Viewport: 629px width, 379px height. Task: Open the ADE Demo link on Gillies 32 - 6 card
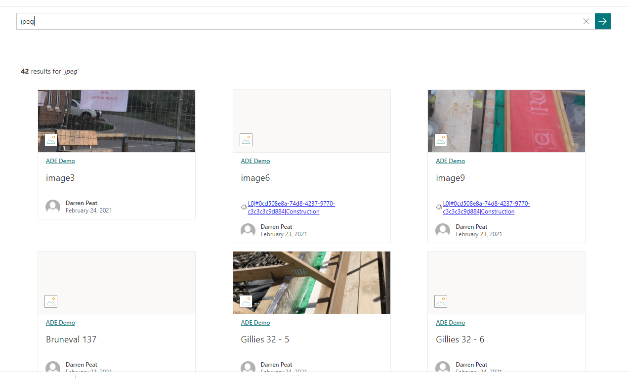(x=450, y=323)
